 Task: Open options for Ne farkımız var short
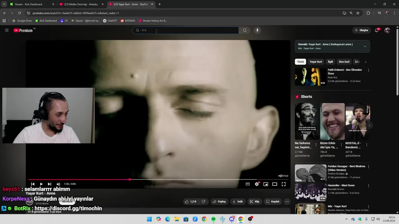[316, 145]
